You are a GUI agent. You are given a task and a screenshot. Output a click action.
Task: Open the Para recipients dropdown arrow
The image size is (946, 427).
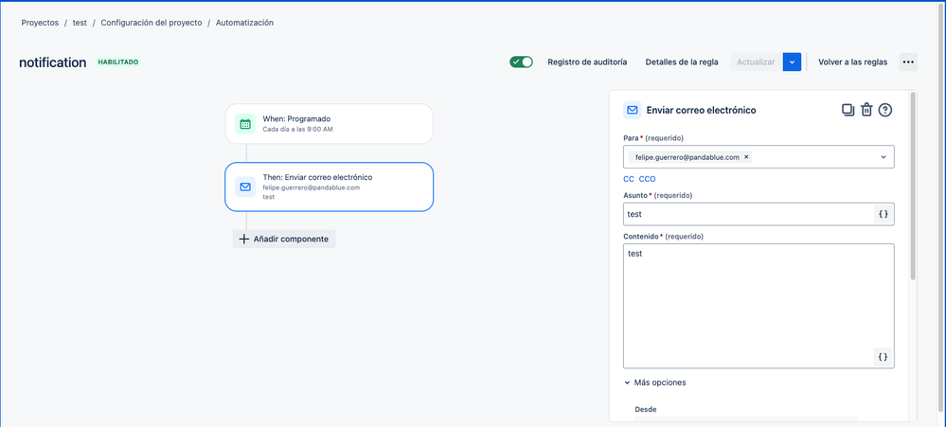click(884, 157)
